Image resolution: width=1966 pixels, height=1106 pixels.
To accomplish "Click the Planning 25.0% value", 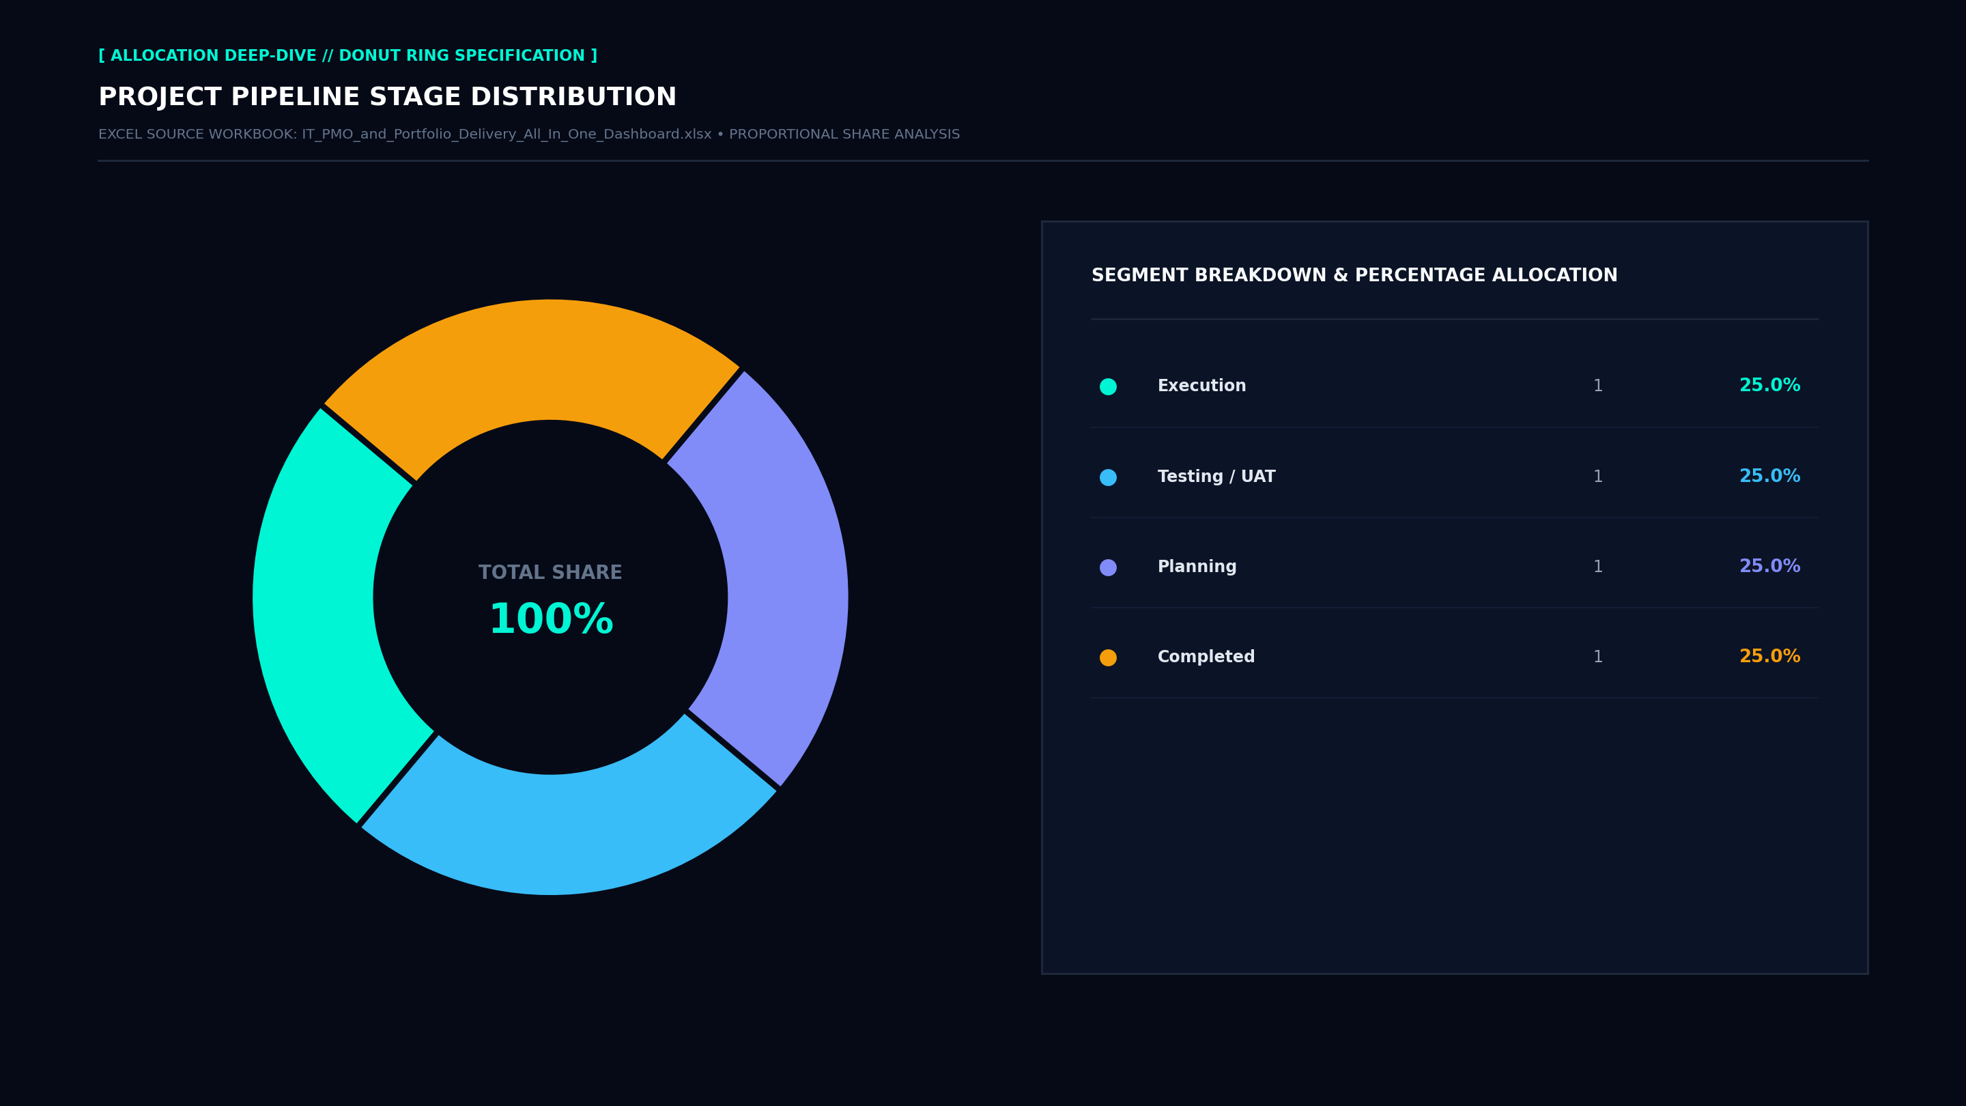I will [x=1769, y=567].
